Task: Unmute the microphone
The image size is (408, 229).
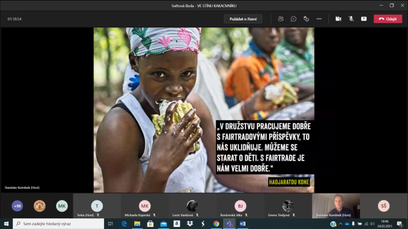Action: click(351, 19)
